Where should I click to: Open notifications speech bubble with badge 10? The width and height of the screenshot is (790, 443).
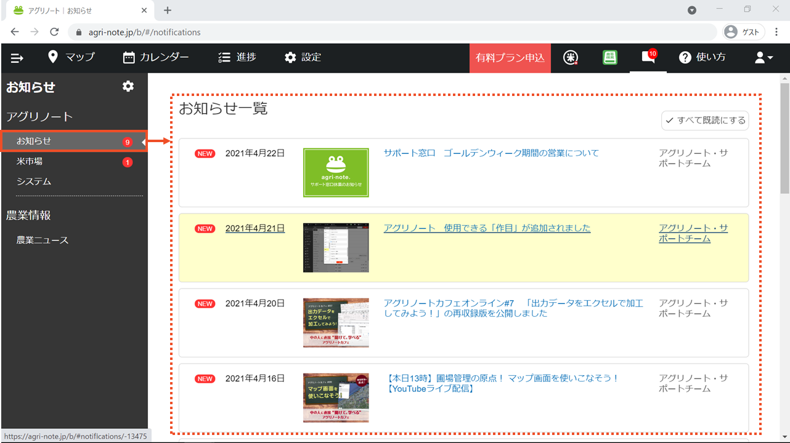648,57
